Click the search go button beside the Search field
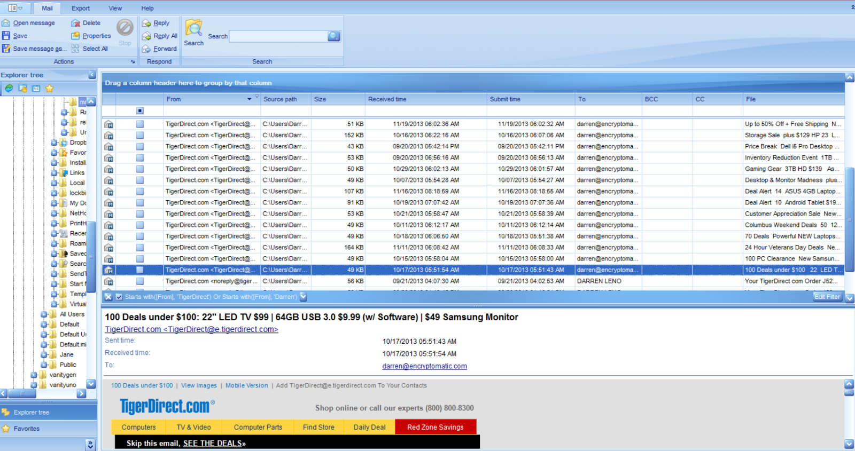 coord(334,36)
